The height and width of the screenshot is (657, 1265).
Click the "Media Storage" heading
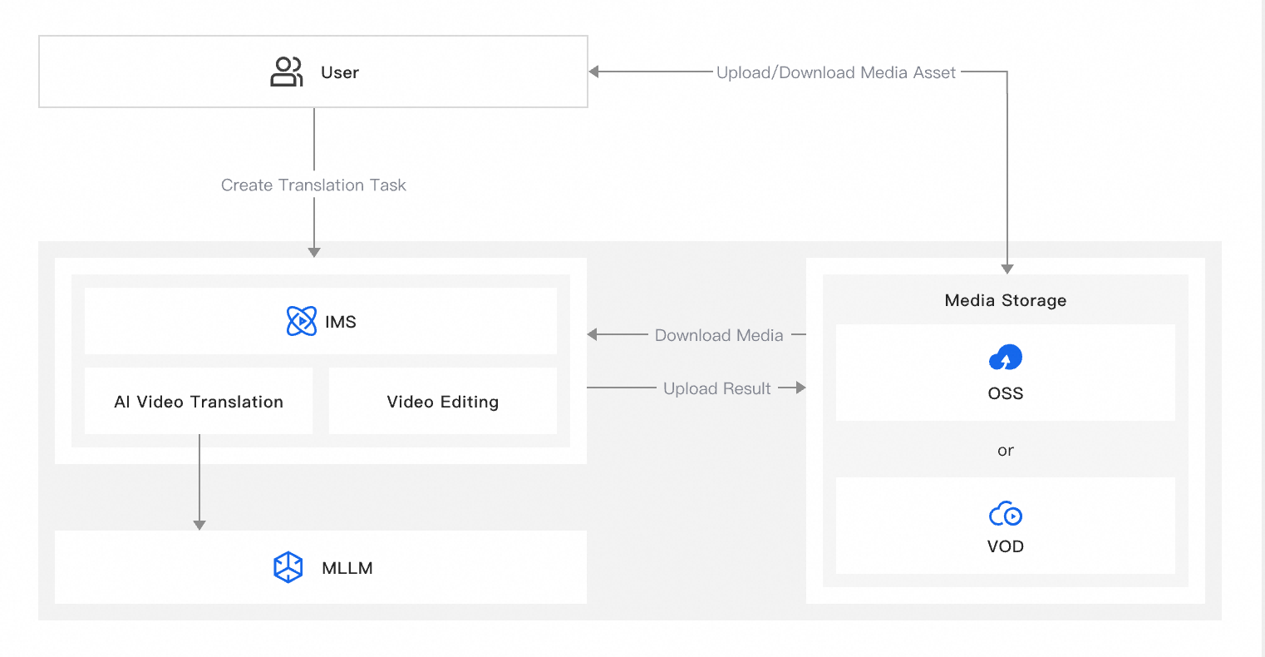point(1006,300)
